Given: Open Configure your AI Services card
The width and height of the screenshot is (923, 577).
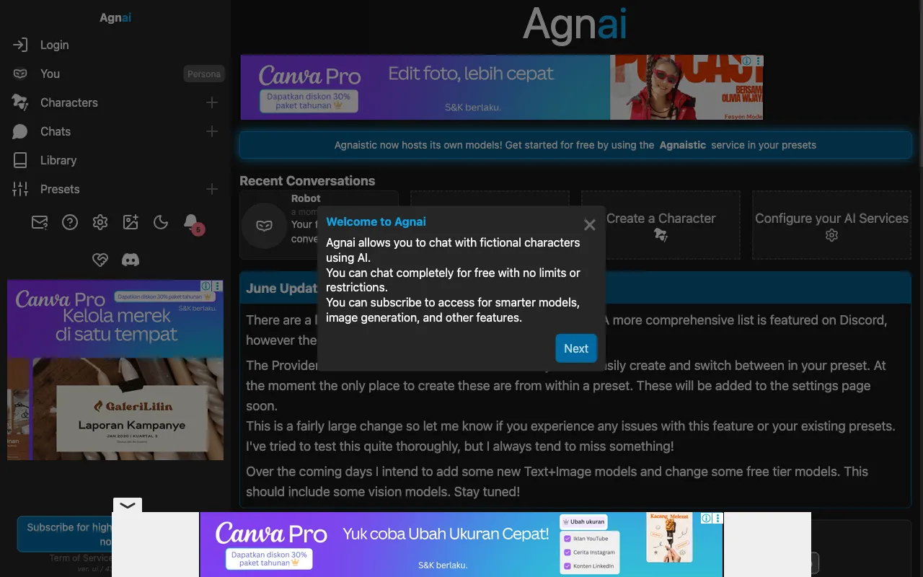Looking at the screenshot, I should coord(831,225).
